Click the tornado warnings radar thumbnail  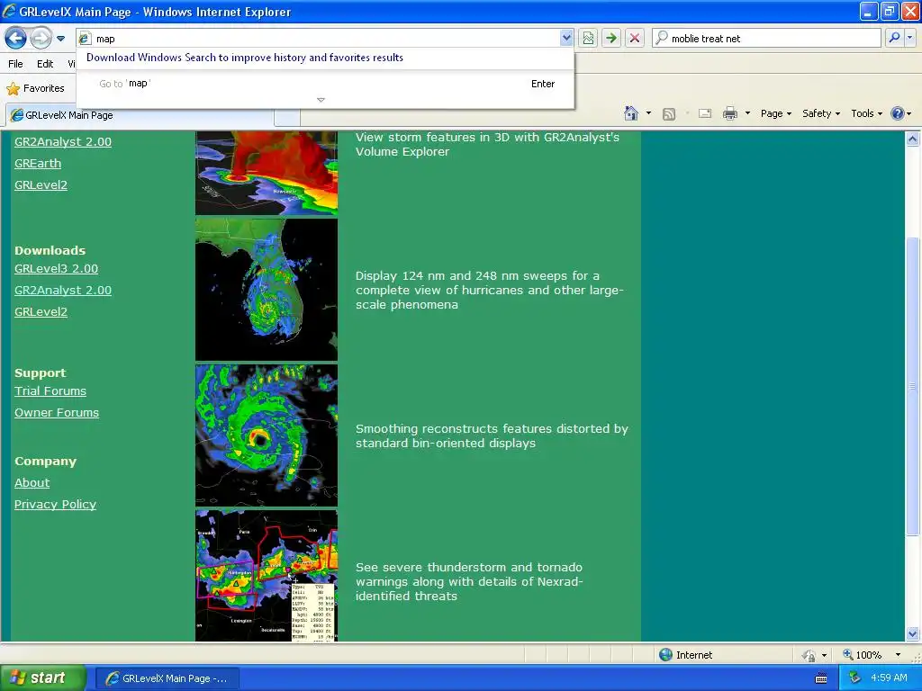tap(267, 576)
